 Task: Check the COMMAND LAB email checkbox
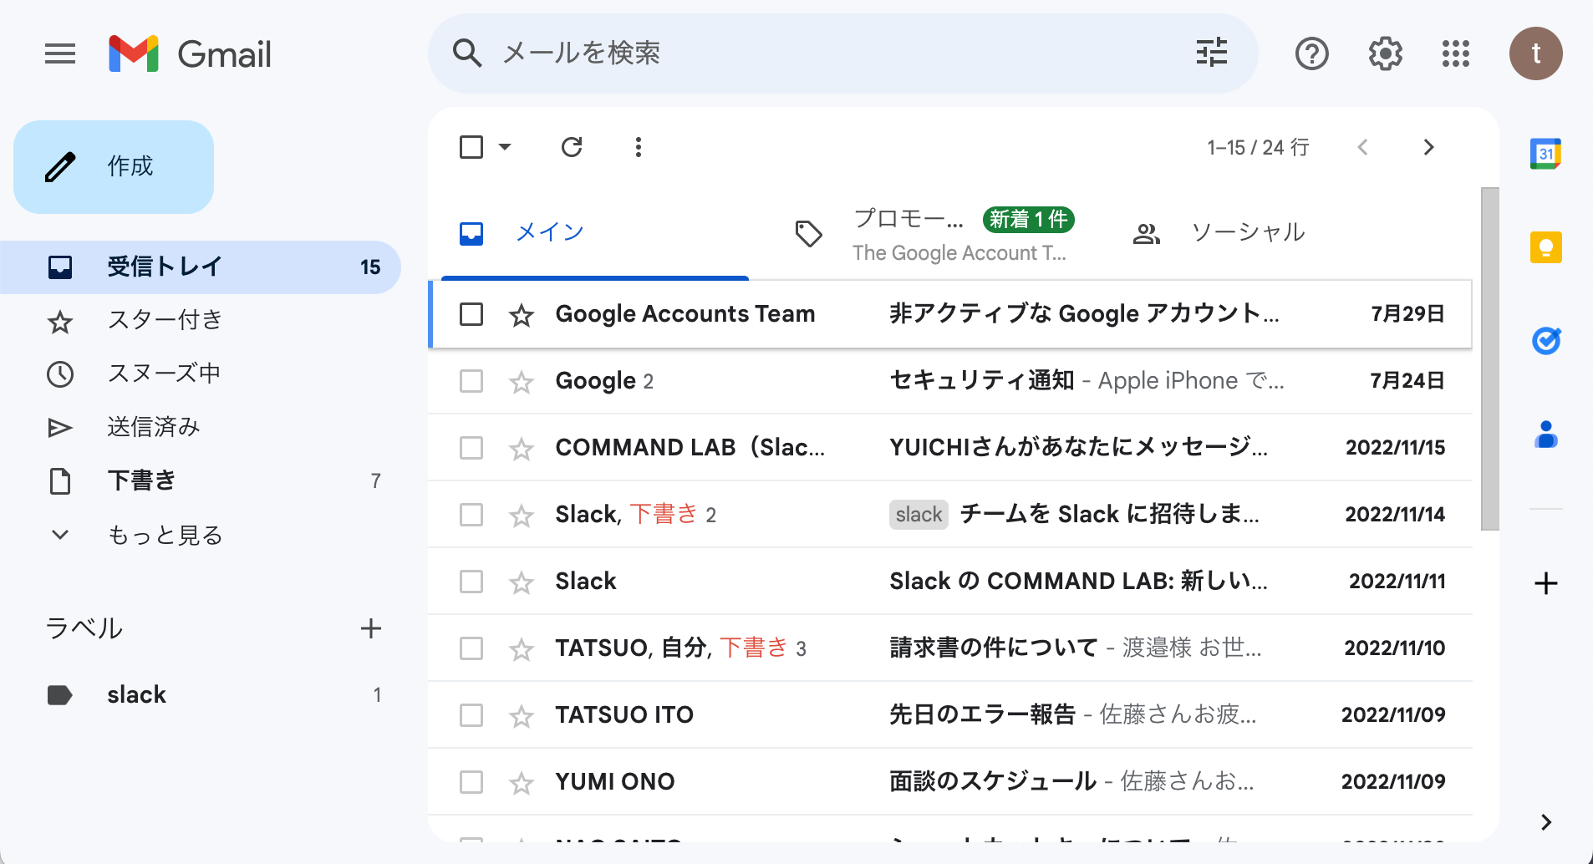[x=471, y=448]
